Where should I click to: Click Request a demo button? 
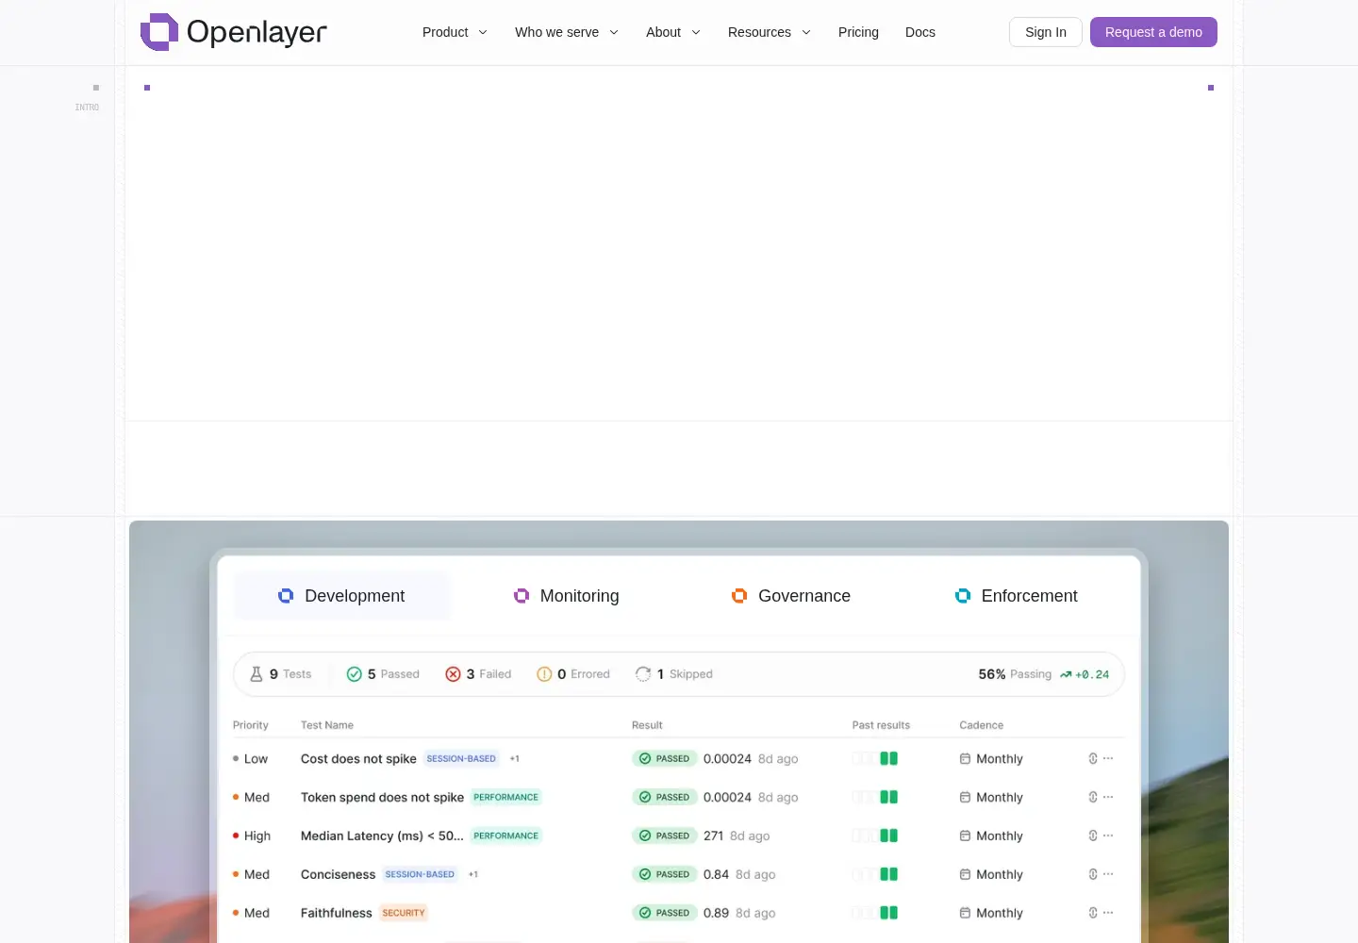[x=1153, y=32]
